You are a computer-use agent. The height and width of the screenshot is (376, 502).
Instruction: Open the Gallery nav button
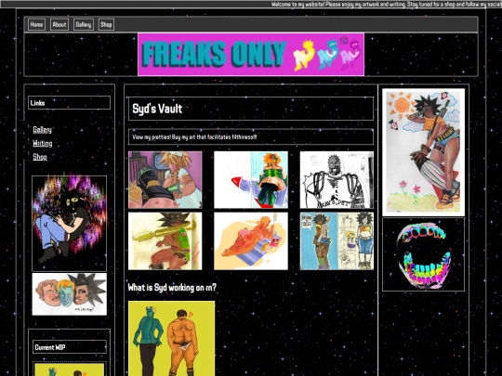pos(84,25)
